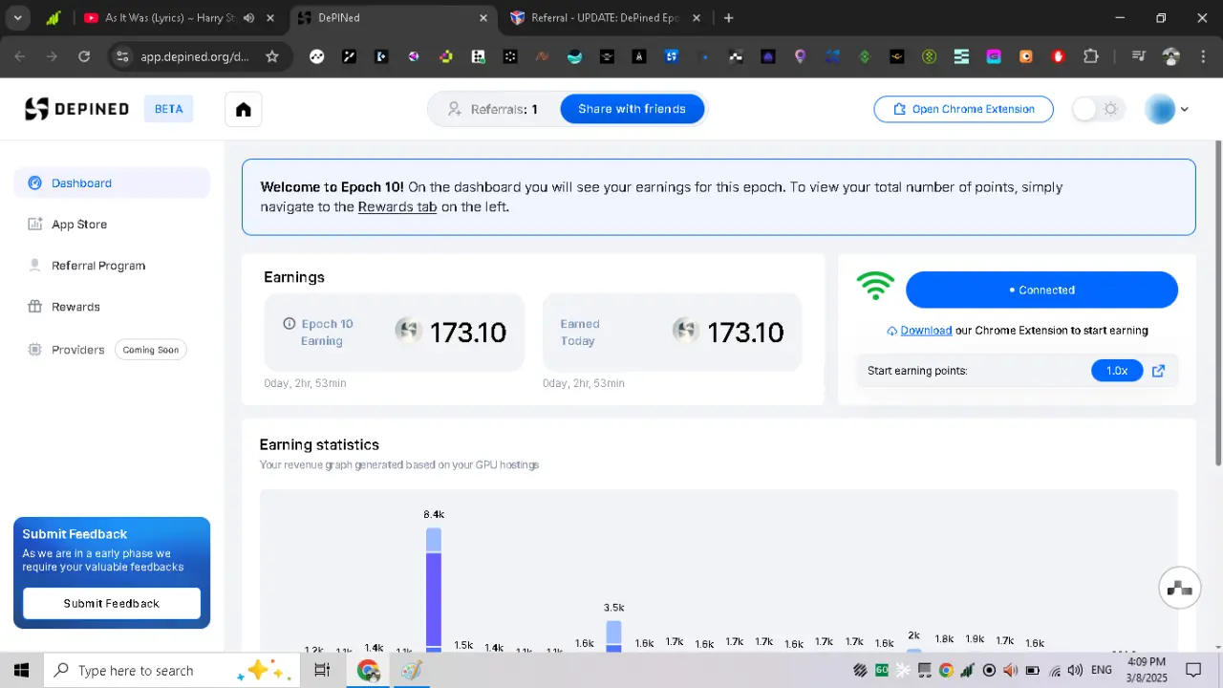Click the Referrals person icon
The width and height of the screenshot is (1223, 688).
455,109
